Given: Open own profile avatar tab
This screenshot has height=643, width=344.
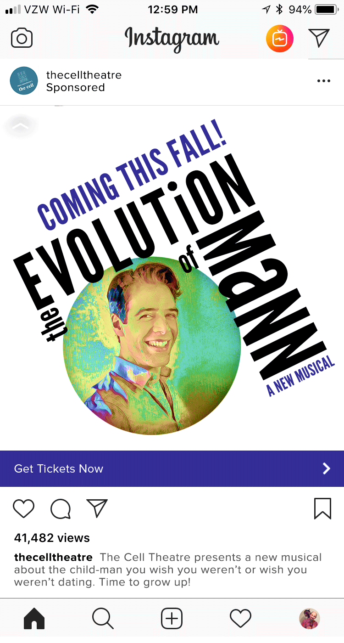Looking at the screenshot, I should click(x=310, y=618).
